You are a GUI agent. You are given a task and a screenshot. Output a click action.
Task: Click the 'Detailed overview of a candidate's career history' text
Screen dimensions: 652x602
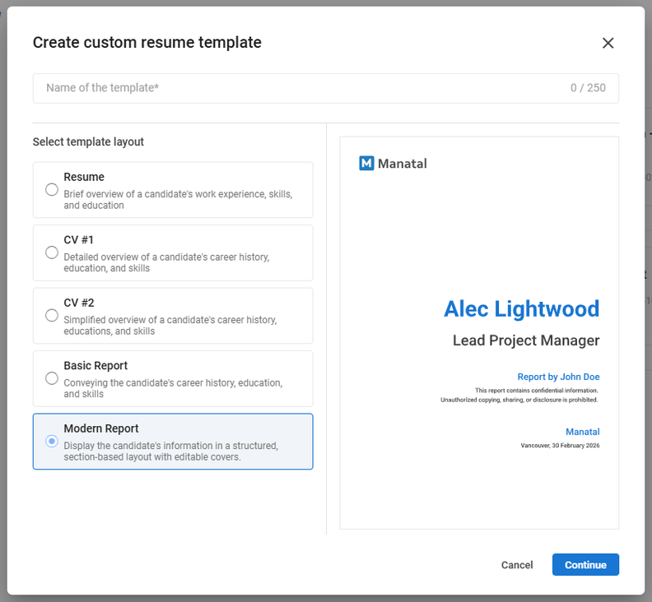[166, 262]
